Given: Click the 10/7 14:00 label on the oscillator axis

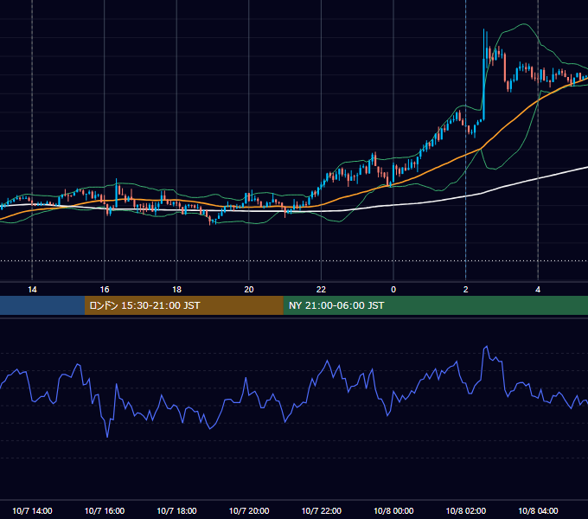Looking at the screenshot, I should pyautogui.click(x=32, y=510).
